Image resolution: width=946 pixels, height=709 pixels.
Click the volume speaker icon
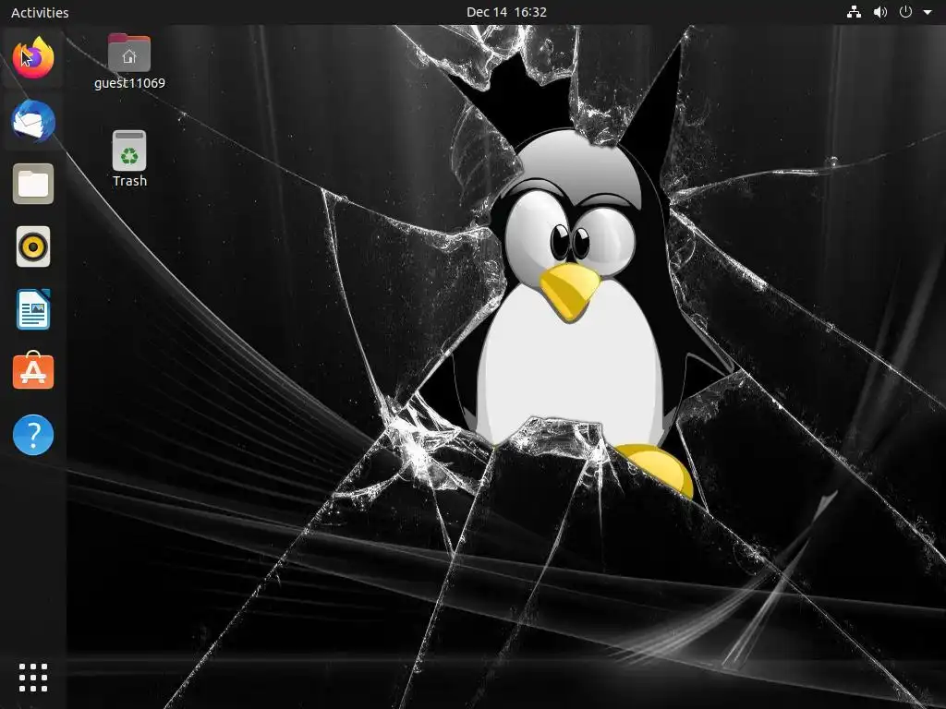pyautogui.click(x=880, y=12)
